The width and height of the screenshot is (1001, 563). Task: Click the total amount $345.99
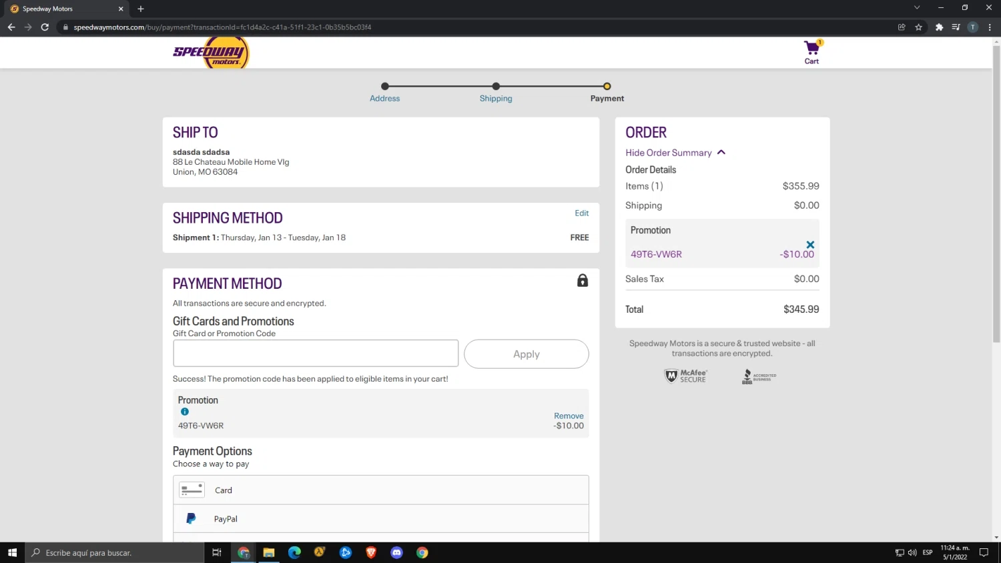point(801,310)
